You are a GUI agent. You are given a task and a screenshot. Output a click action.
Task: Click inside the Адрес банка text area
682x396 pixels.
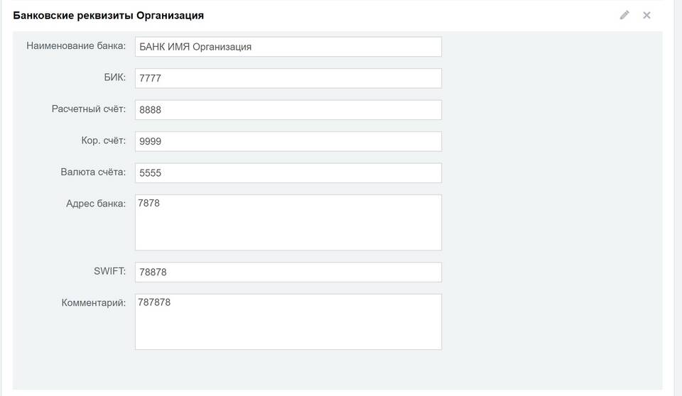pyautogui.click(x=288, y=222)
